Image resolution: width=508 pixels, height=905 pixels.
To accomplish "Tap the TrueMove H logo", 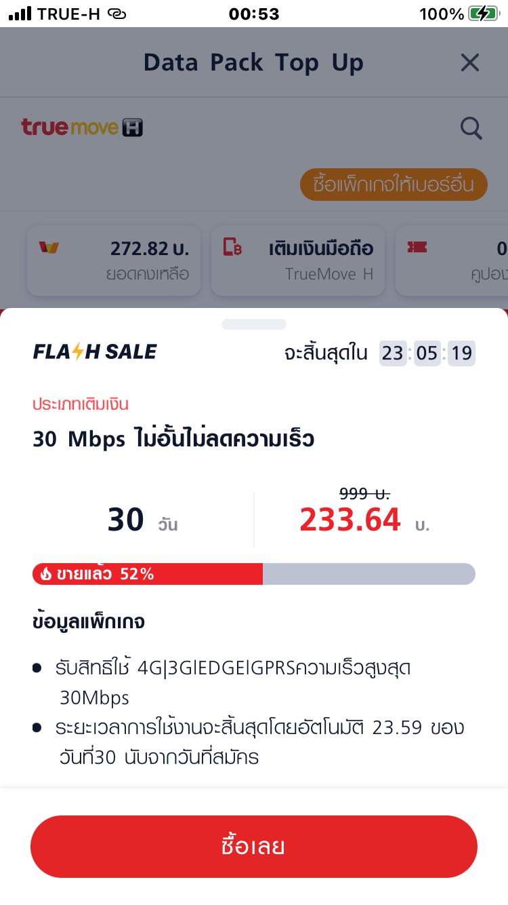I will [x=82, y=127].
